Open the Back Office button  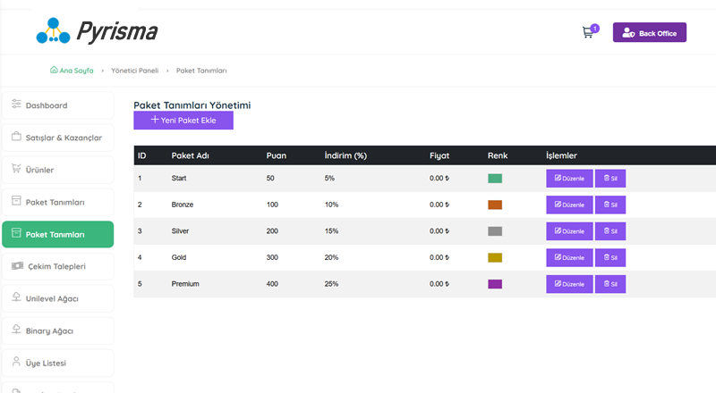649,33
